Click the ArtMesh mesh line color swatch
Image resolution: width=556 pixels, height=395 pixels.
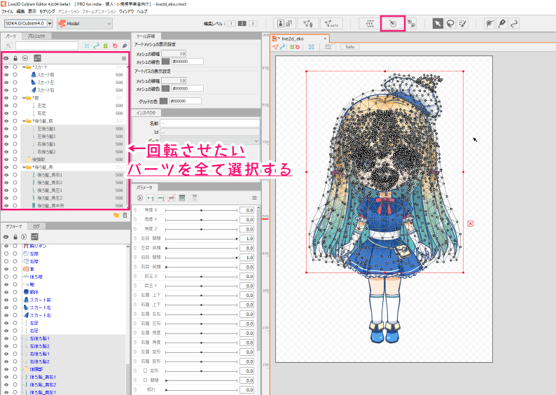coord(165,62)
